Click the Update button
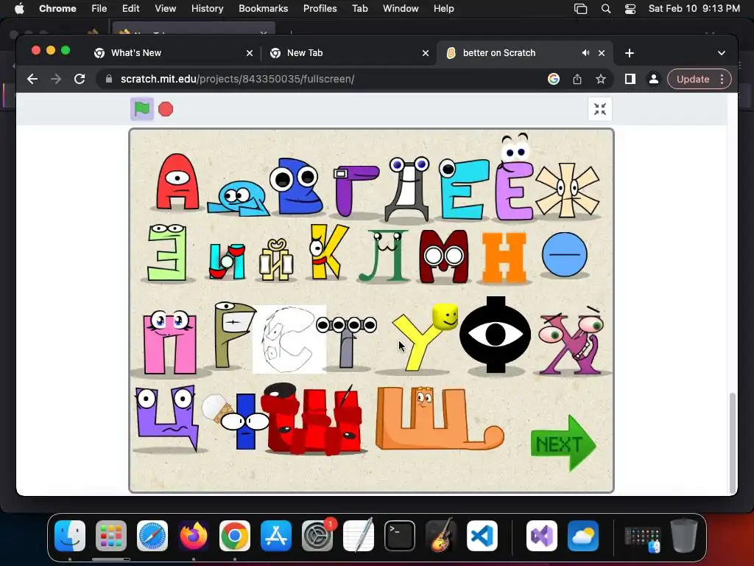Screen dimensions: 754x566 pyautogui.click(x=692, y=79)
